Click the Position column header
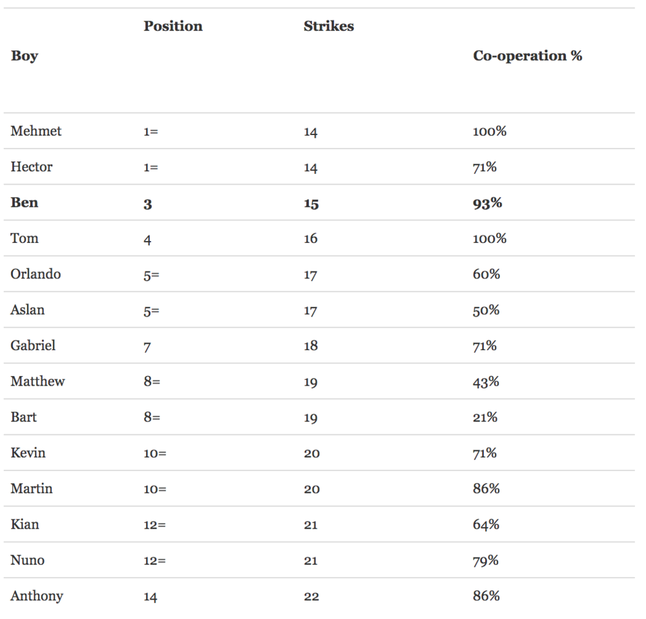 (x=173, y=26)
